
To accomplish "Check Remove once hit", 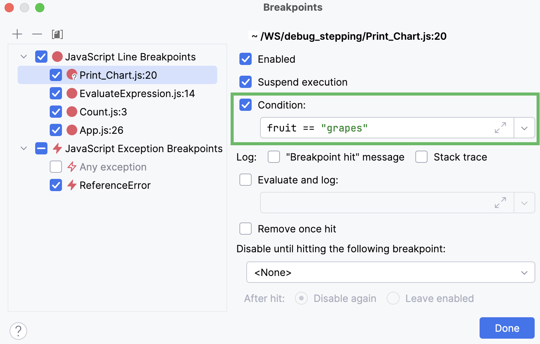I will point(245,229).
